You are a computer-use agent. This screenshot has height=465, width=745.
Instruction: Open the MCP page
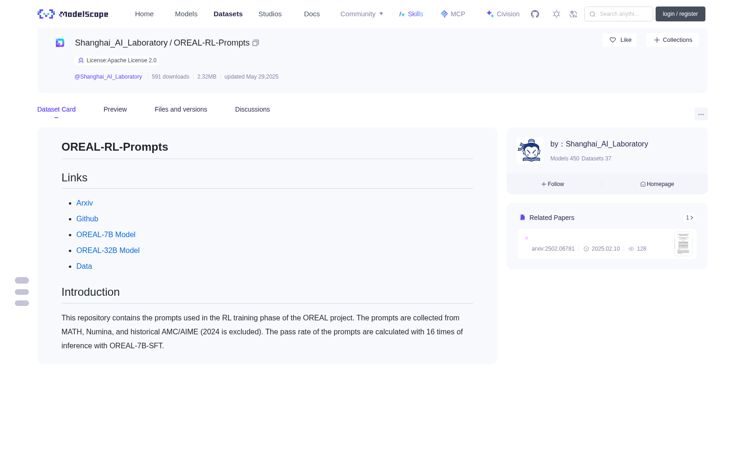[453, 14]
